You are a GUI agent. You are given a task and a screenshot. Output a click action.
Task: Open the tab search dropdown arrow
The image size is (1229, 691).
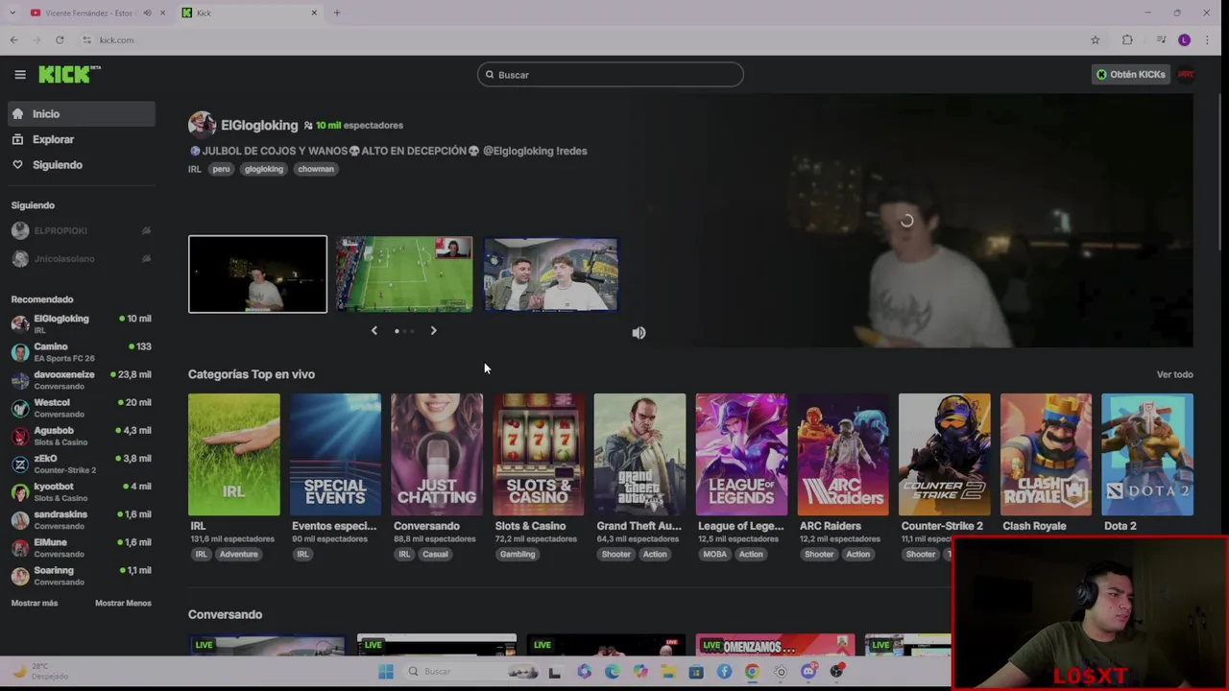pyautogui.click(x=12, y=12)
